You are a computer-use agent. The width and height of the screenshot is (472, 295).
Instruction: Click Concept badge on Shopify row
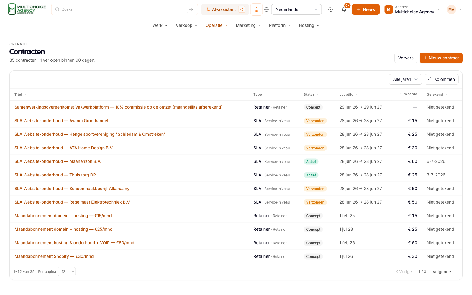[x=313, y=256]
